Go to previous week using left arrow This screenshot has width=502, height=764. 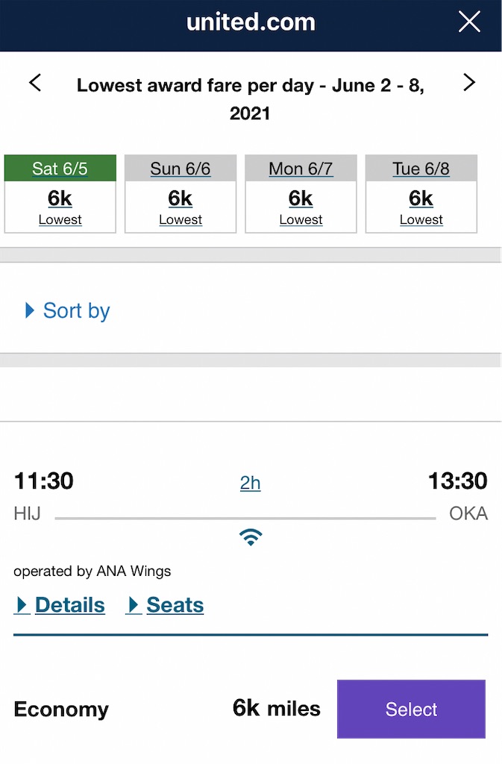35,83
